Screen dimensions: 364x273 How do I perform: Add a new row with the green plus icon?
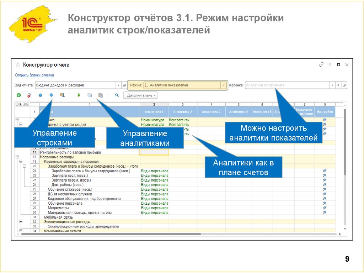click(18, 95)
